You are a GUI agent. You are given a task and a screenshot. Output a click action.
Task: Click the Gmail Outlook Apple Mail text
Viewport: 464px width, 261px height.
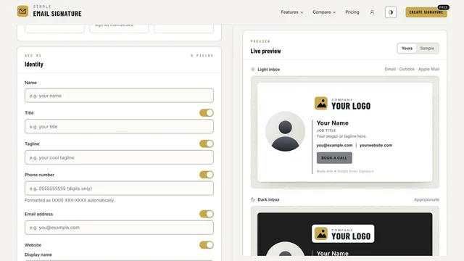(x=412, y=70)
